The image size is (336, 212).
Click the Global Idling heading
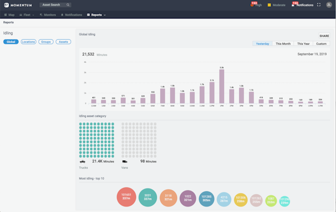(x=87, y=34)
